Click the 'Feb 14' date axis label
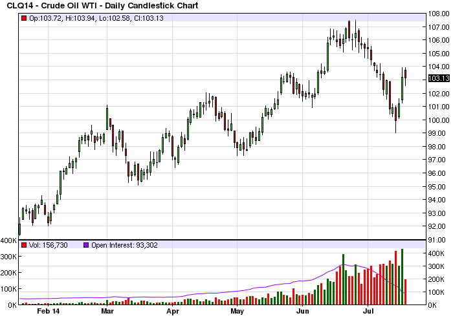This screenshot has height=331, width=453. [49, 311]
